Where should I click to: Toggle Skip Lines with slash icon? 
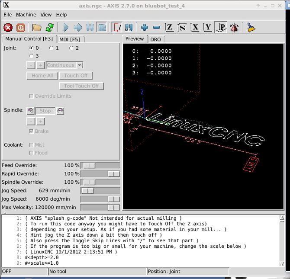coord(117,28)
